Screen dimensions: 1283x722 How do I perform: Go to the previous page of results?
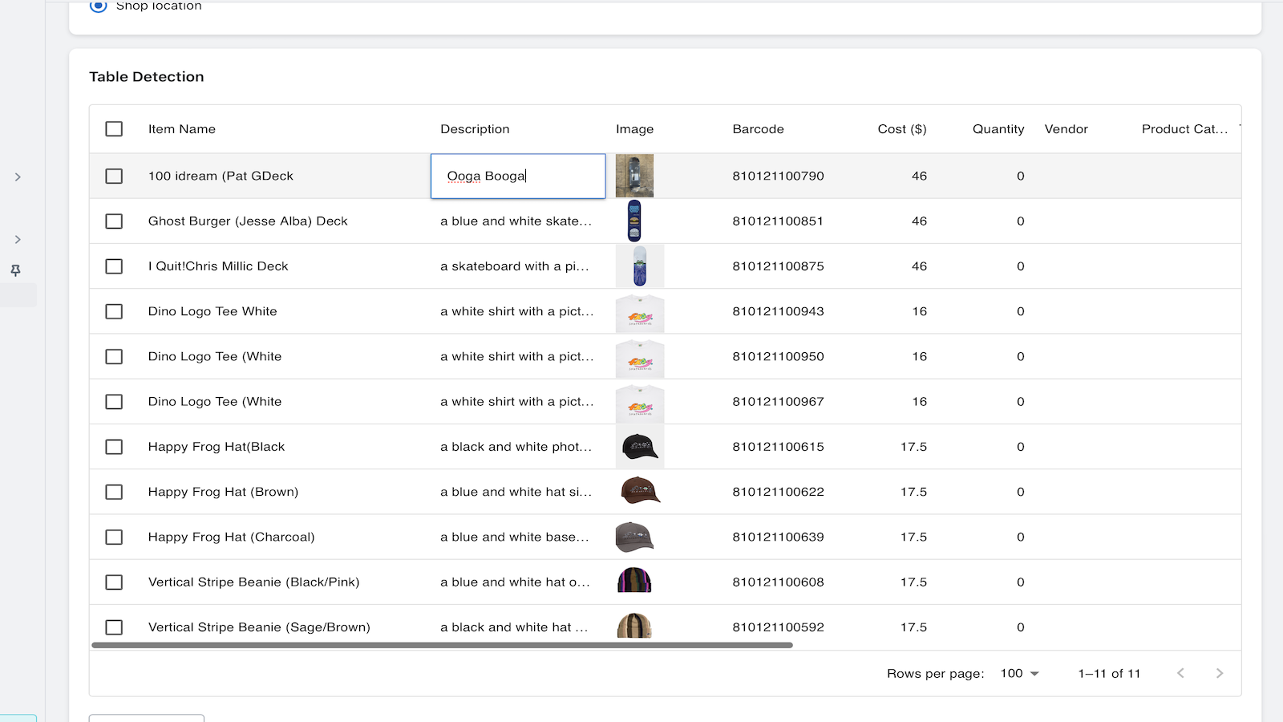pos(1180,673)
